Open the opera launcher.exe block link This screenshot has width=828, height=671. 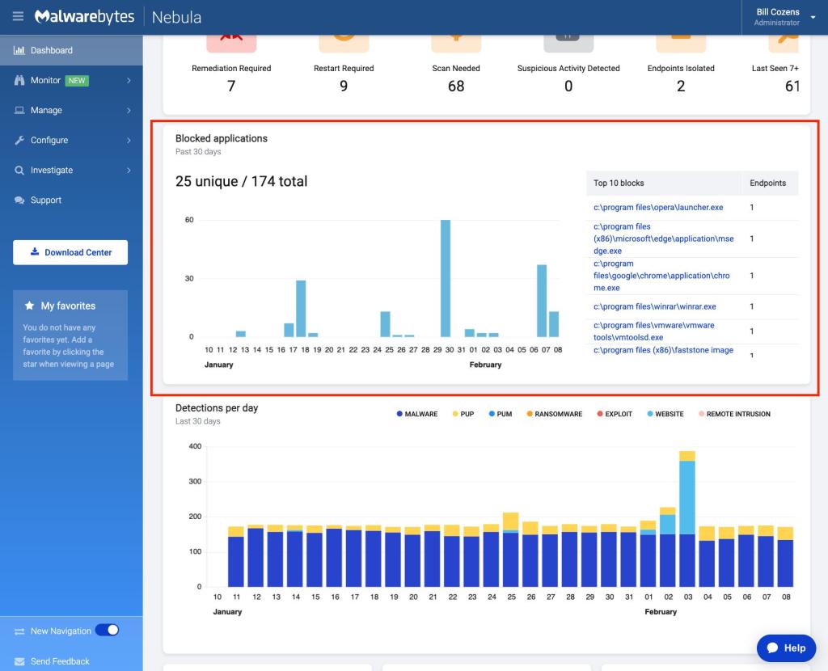tap(658, 208)
